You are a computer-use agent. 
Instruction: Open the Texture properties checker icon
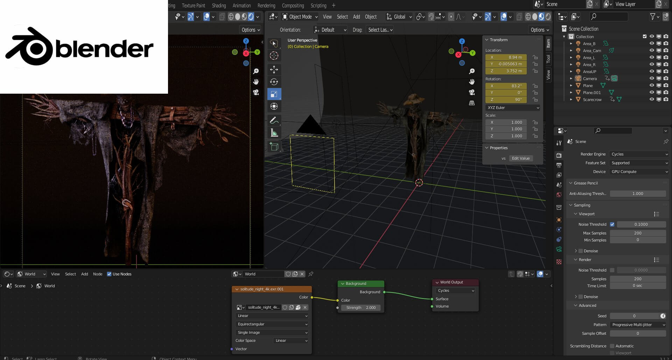(559, 262)
